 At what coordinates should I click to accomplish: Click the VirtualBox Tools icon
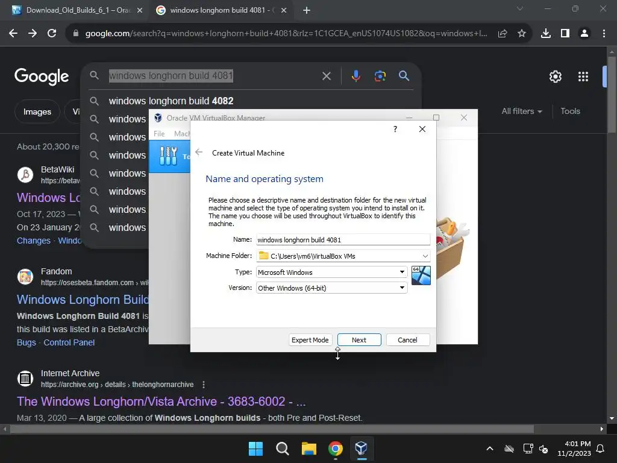168,156
